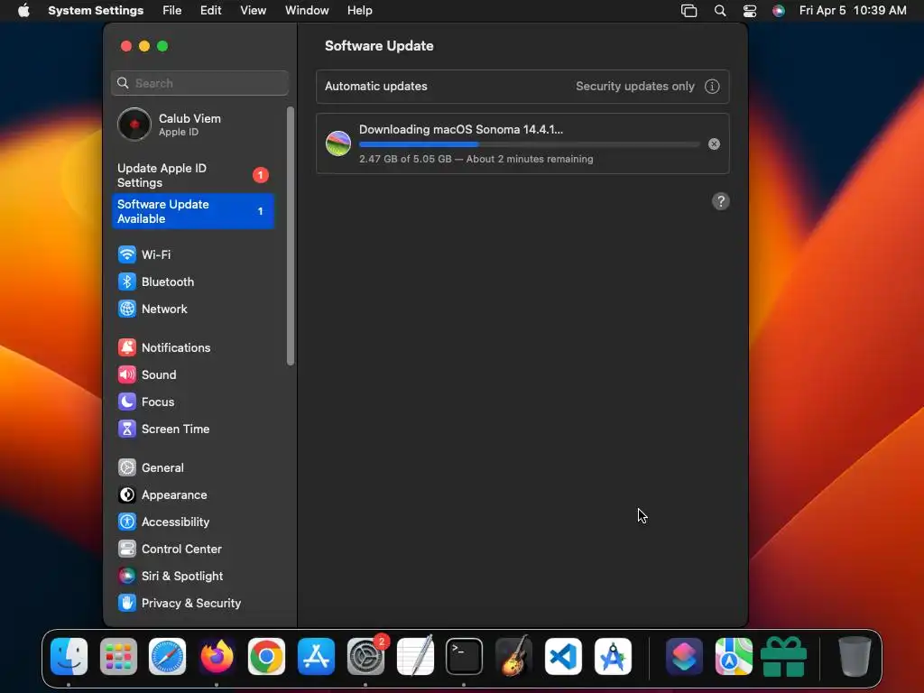The width and height of the screenshot is (924, 693).
Task: Open the Window menu
Action: pyautogui.click(x=307, y=11)
